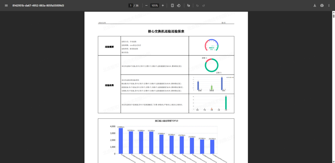The height and width of the screenshot is (163, 335).
Task: Edit the current page number field
Action: pos(131,5)
